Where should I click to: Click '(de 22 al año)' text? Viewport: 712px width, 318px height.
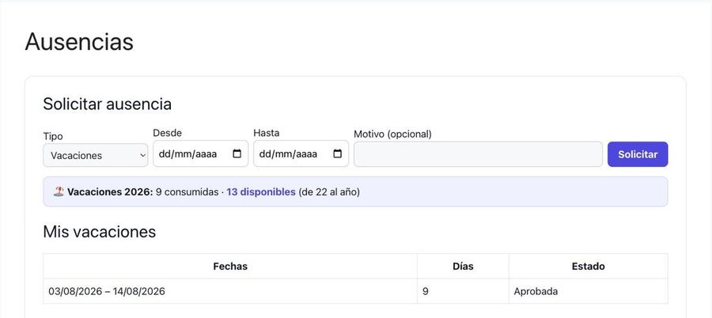click(x=329, y=191)
